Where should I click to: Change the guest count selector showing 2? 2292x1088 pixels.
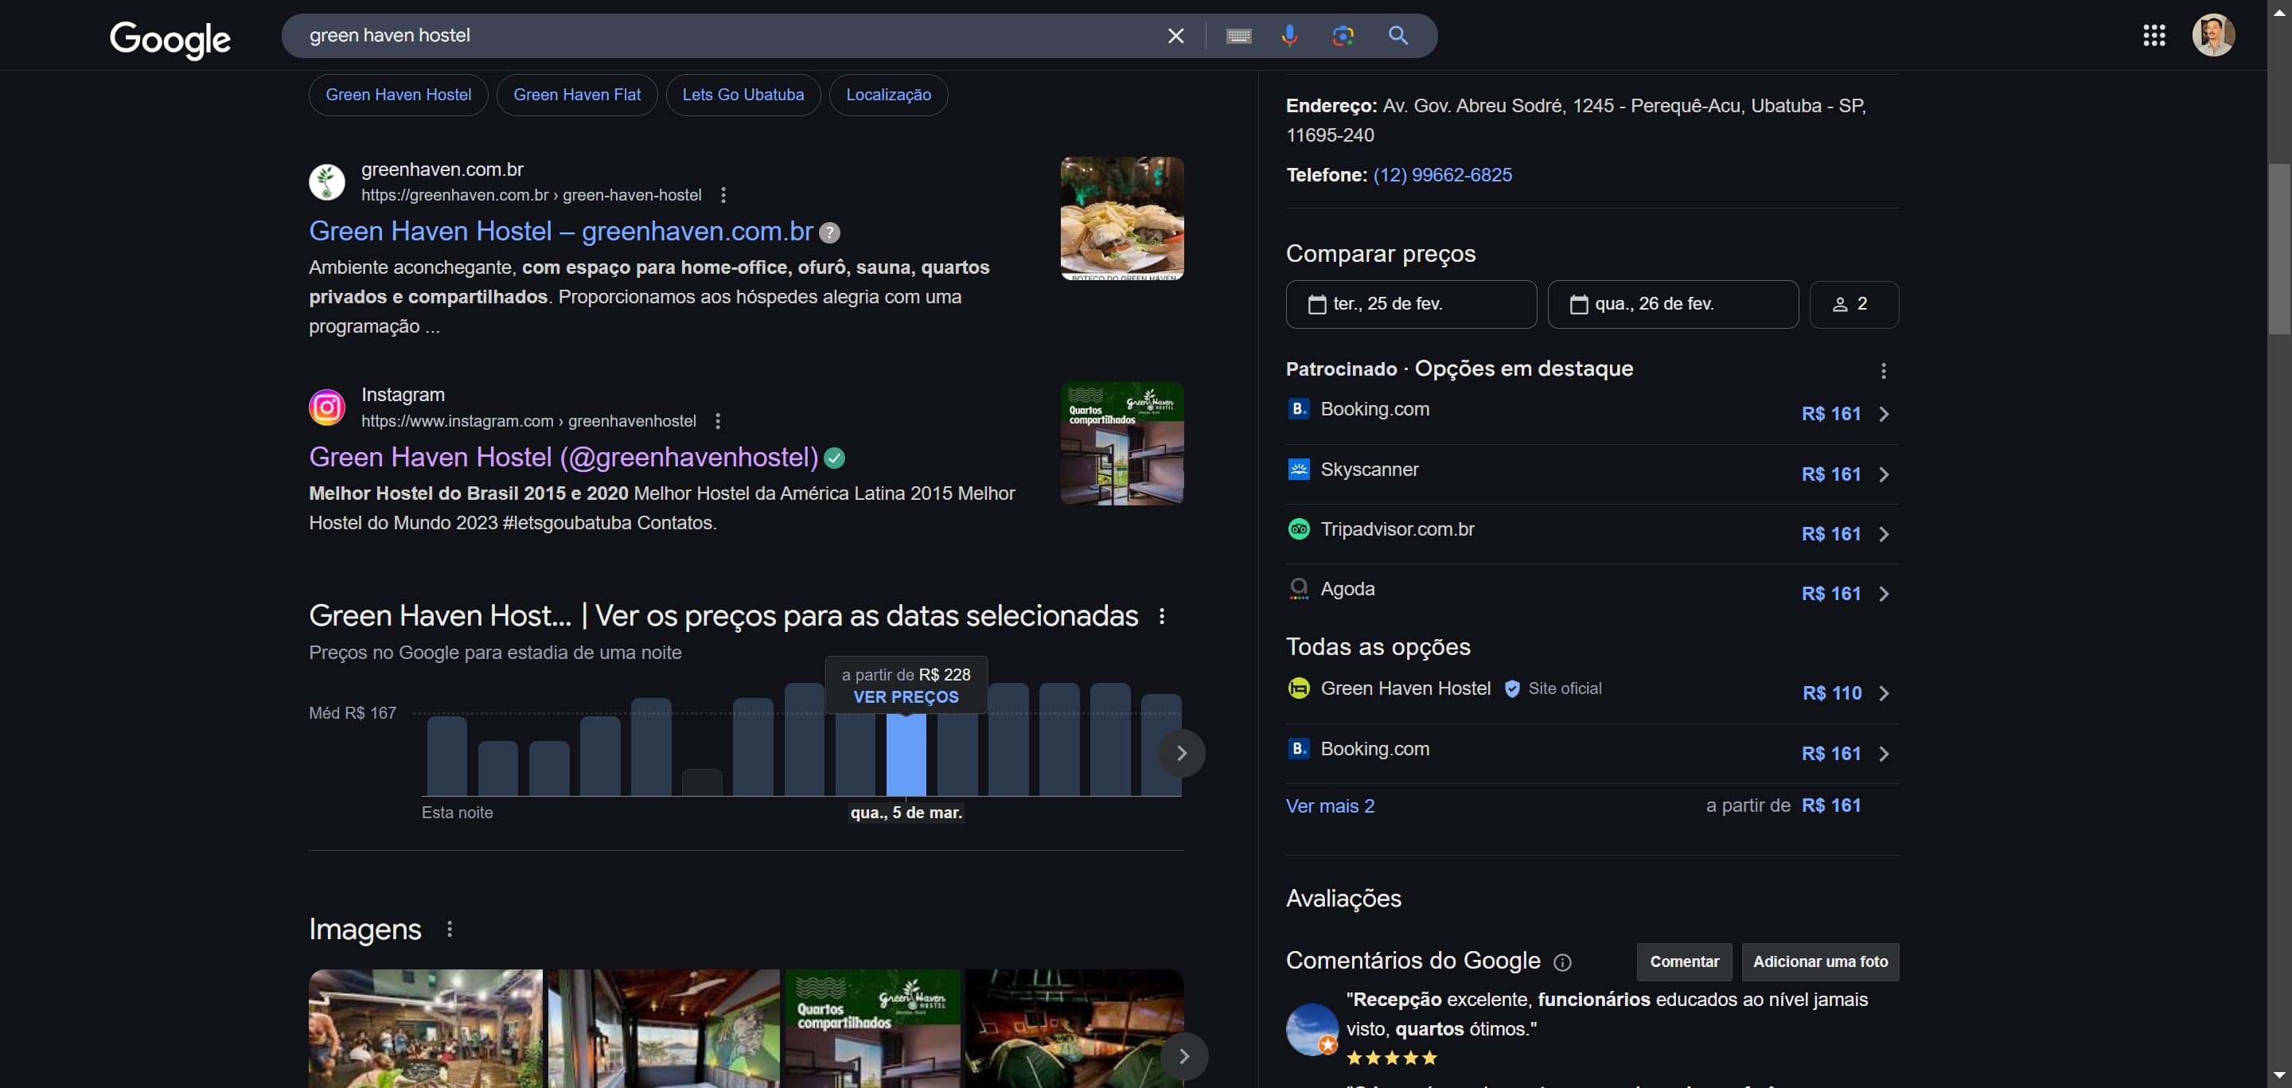1854,304
